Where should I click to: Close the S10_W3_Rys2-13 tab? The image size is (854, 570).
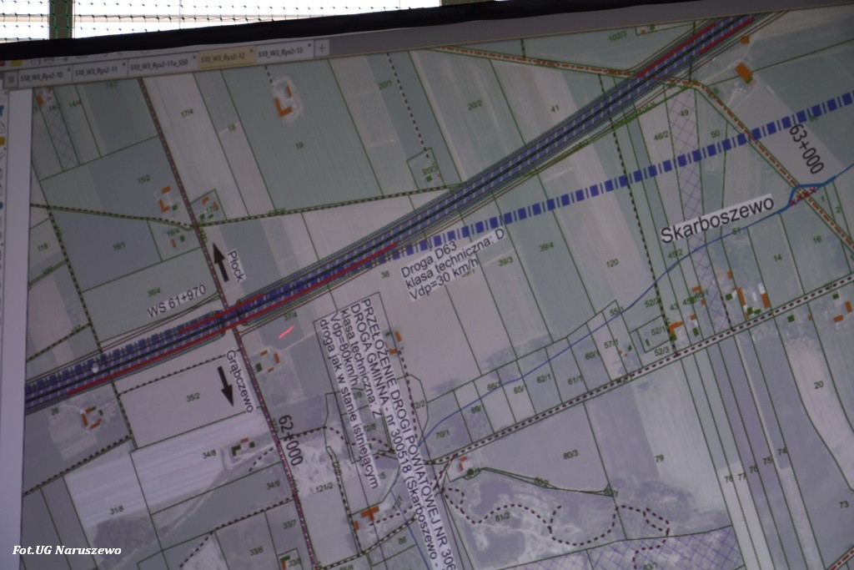(310, 46)
